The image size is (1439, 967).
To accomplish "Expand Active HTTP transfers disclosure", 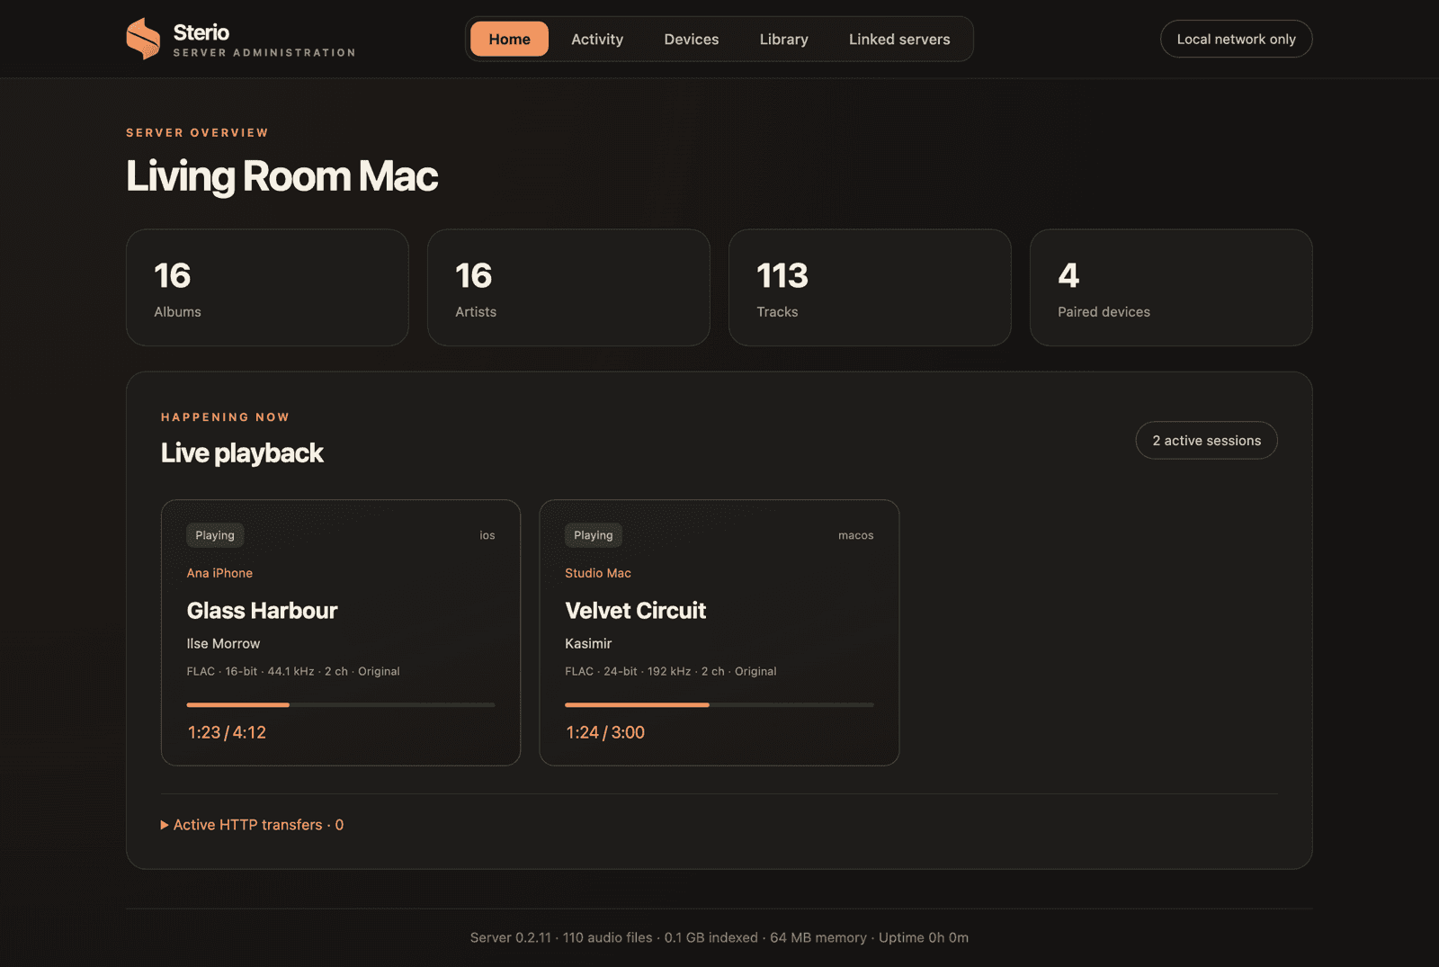I will pos(252,825).
